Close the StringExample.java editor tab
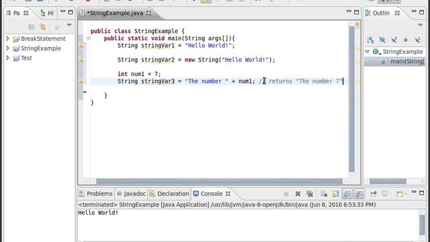The width and height of the screenshot is (430, 242). [x=148, y=13]
